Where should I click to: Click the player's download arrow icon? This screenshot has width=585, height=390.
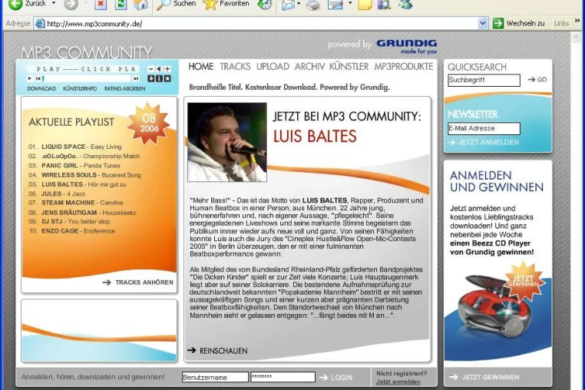click(150, 78)
